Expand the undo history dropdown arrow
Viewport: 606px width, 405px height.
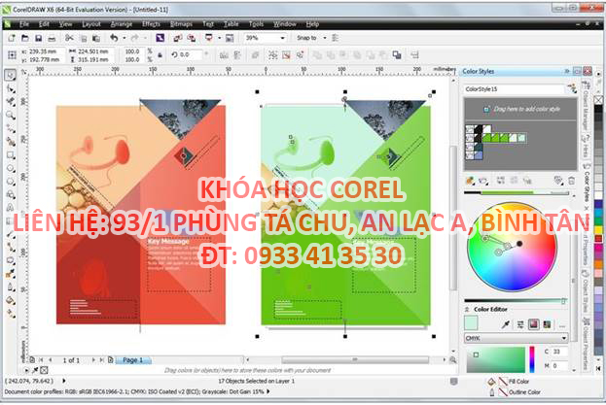pyautogui.click(x=125, y=38)
